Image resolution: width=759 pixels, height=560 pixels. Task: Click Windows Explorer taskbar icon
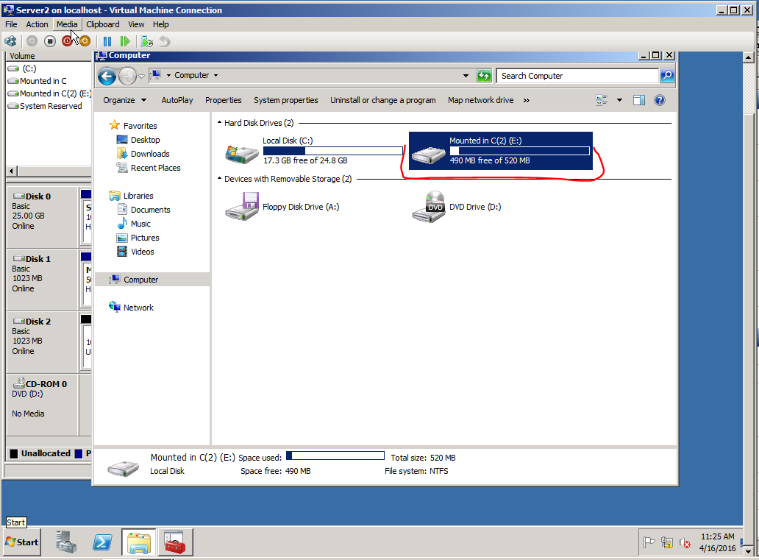point(139,542)
